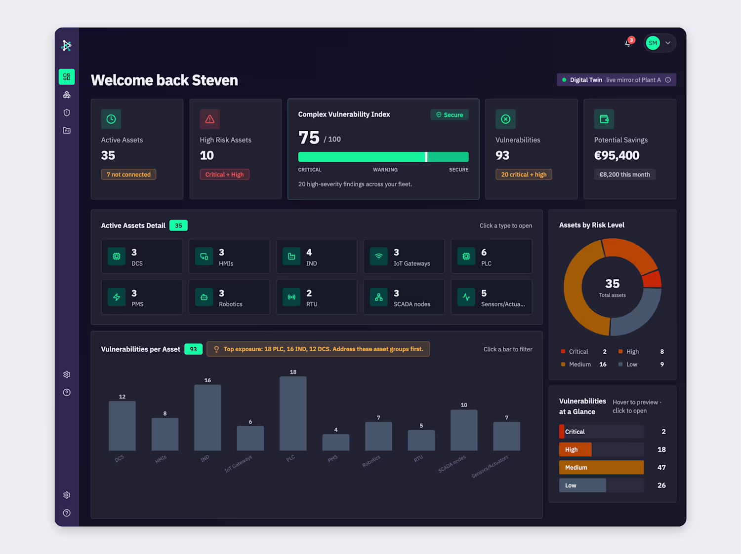The width and height of the screenshot is (741, 554).
Task: Click the 'Secure' status badge
Action: [450, 114]
